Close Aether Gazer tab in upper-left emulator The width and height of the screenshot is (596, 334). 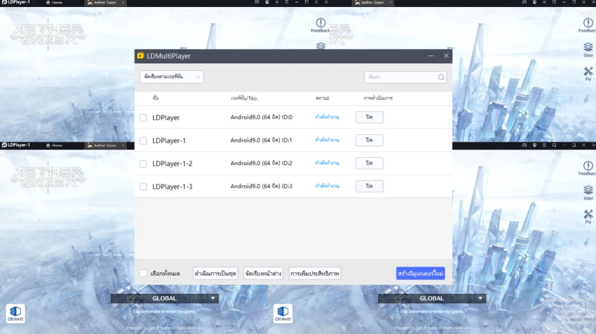[x=123, y=2]
